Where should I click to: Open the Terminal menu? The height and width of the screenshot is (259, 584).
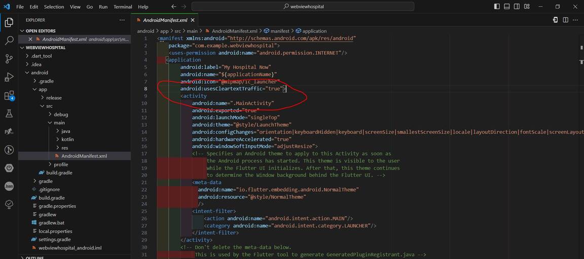pyautogui.click(x=122, y=7)
